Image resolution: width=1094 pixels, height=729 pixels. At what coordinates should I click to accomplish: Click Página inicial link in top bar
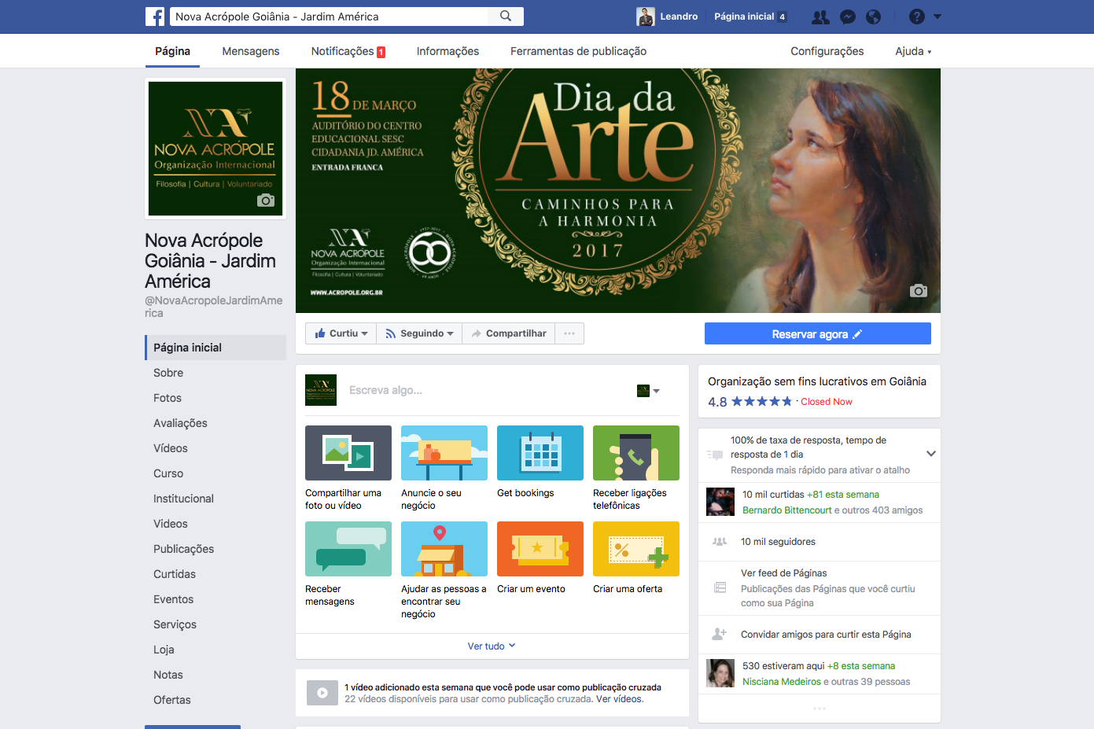pyautogui.click(x=744, y=17)
